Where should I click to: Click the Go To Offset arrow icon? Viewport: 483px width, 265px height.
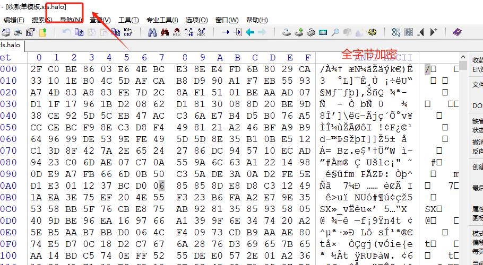click(225, 32)
